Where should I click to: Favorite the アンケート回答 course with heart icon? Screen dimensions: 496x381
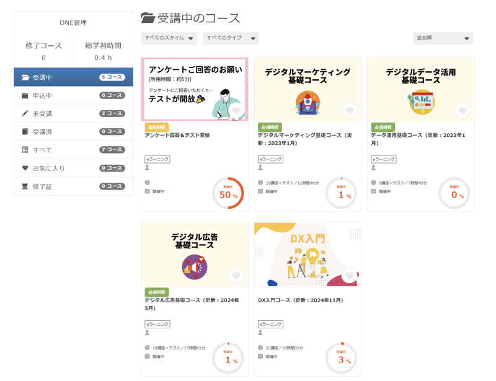236,112
